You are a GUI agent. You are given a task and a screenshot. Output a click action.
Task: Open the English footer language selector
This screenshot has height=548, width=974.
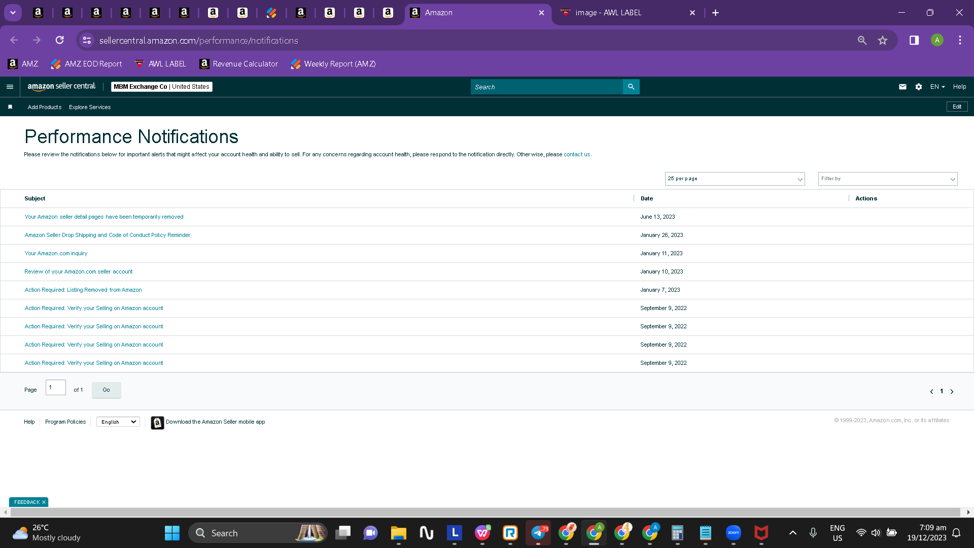118,422
